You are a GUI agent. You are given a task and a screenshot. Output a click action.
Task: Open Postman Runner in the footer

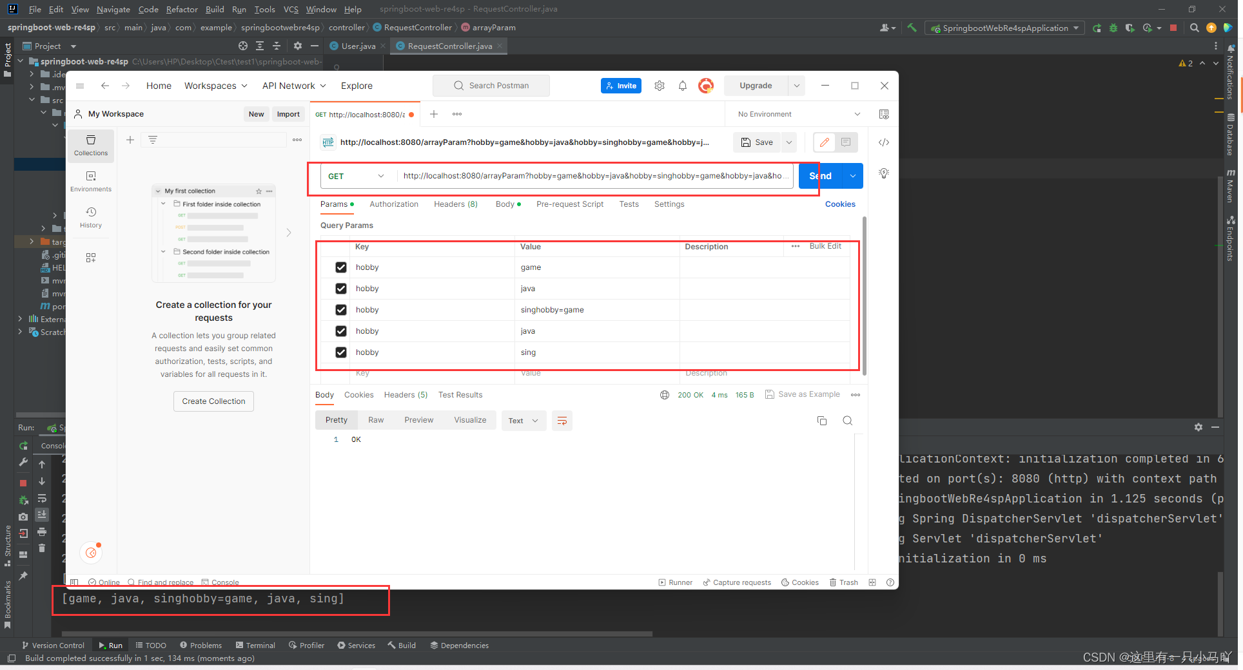tap(675, 582)
